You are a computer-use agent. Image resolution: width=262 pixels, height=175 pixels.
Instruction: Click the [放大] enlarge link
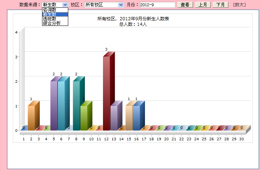239,5
